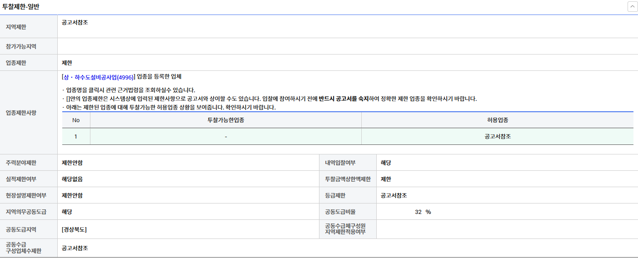
Task: Open the 상·하수도설비공사업(4996) link
Action: click(98, 77)
